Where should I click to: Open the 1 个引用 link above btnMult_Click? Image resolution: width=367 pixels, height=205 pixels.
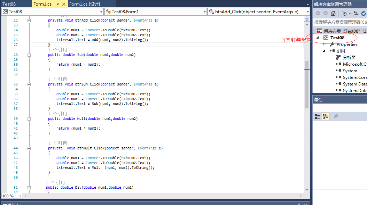point(57,143)
